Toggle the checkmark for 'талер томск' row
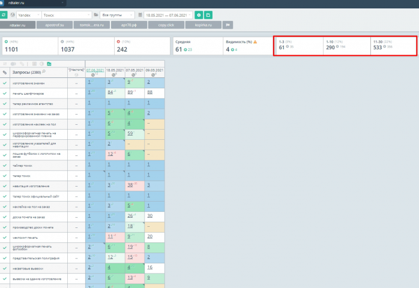This screenshot has height=288, width=419. tap(5, 176)
